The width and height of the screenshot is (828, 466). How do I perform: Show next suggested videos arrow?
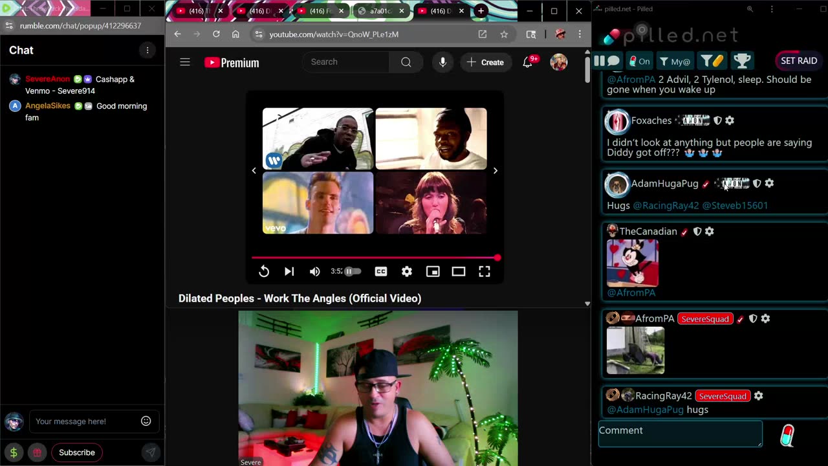pos(496,171)
